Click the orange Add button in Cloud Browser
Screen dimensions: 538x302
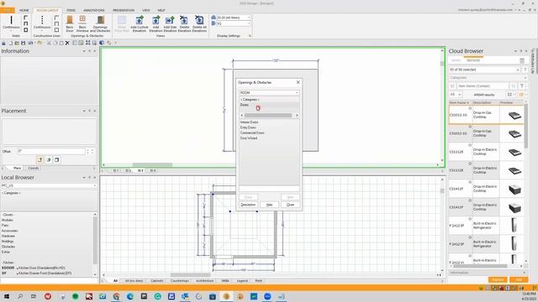pyautogui.click(x=519, y=279)
